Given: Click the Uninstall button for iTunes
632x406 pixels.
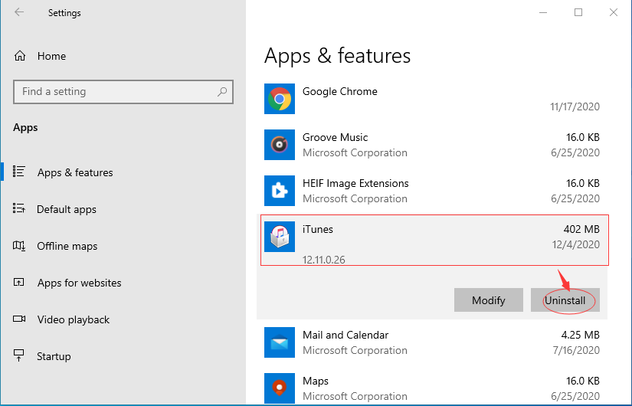Looking at the screenshot, I should tap(565, 300).
